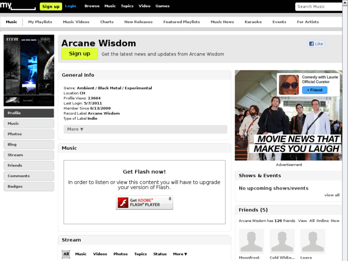
Task: Select the Music tab in sub navigation
Action: click(11, 22)
